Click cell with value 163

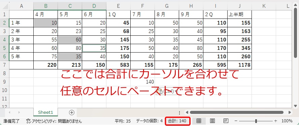click(x=239, y=31)
